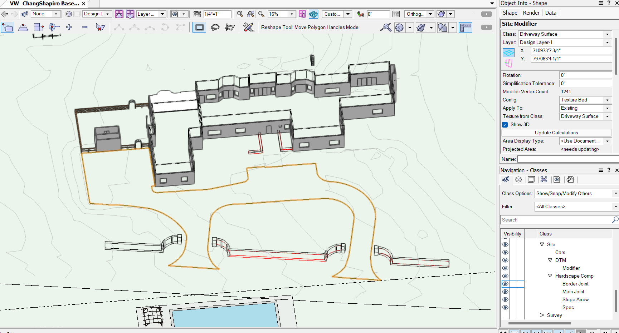
Task: Expand the Survey class group
Action: tap(541, 315)
